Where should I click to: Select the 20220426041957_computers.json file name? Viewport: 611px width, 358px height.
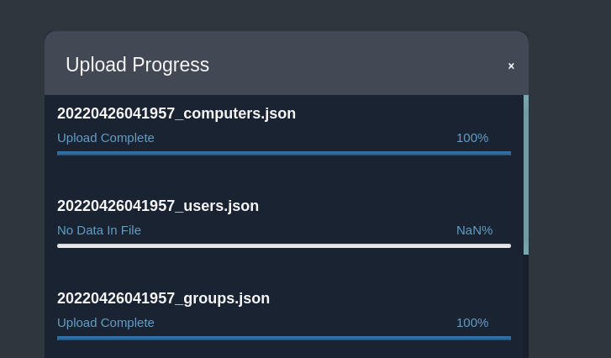click(176, 113)
